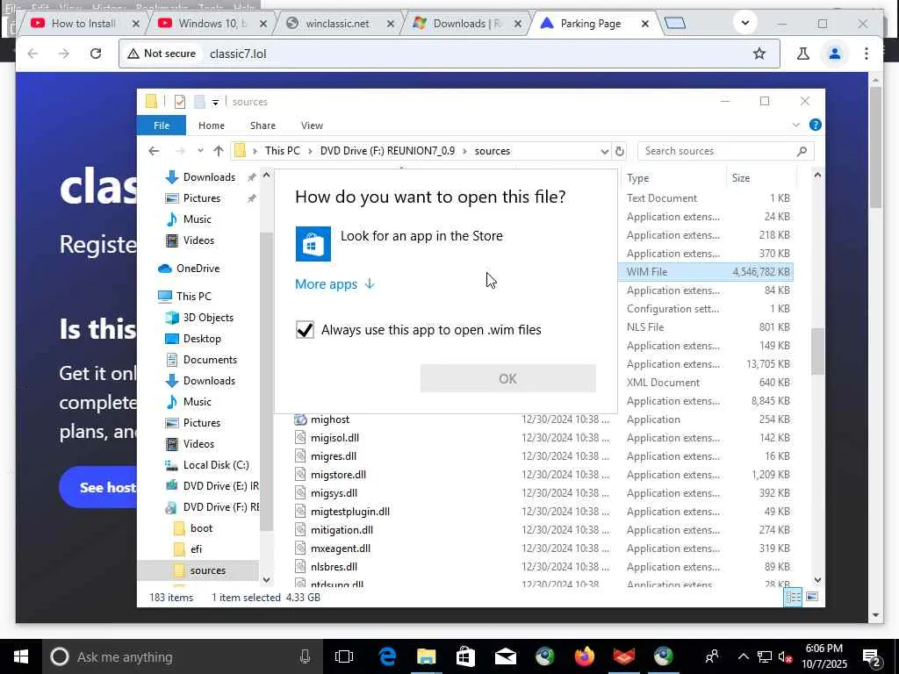Switch to Details view layout icon
This screenshot has width=899, height=674.
793,597
